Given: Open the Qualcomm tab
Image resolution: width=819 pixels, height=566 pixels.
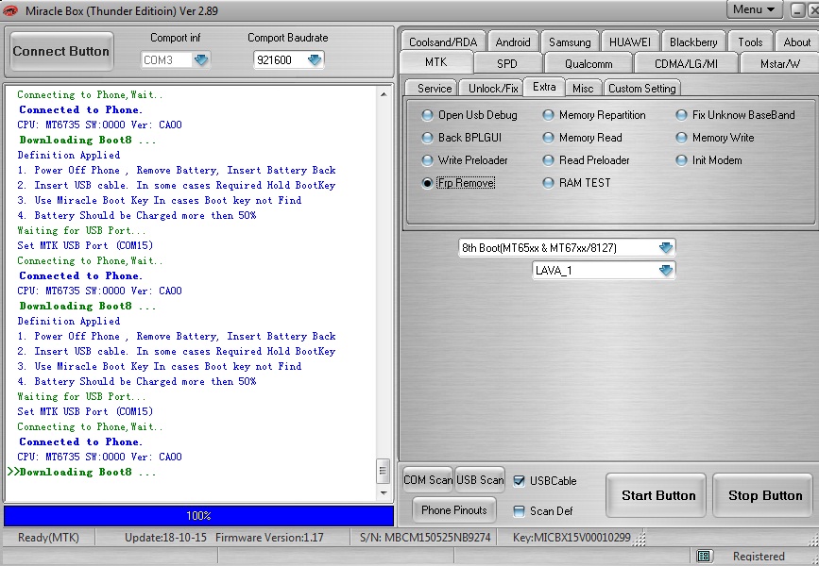Looking at the screenshot, I should point(589,63).
